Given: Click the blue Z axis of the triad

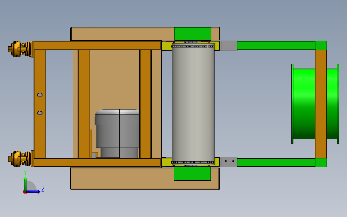Looking at the screenshot, I should (33, 191).
